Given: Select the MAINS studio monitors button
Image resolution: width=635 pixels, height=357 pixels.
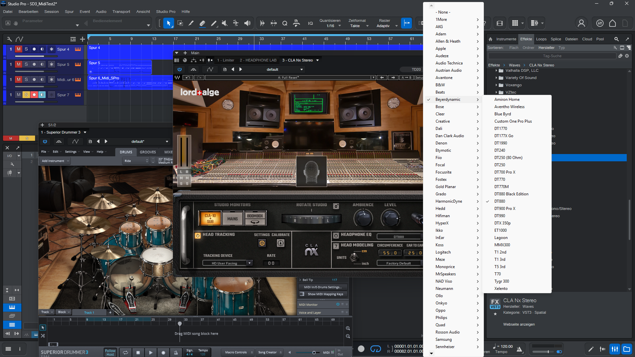Looking at the screenshot, I should [233, 219].
